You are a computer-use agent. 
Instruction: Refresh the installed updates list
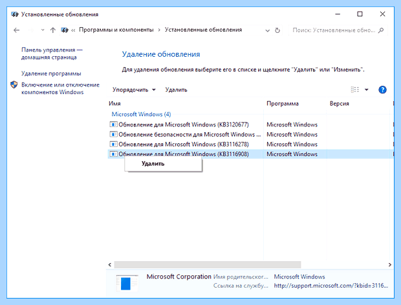[277, 30]
